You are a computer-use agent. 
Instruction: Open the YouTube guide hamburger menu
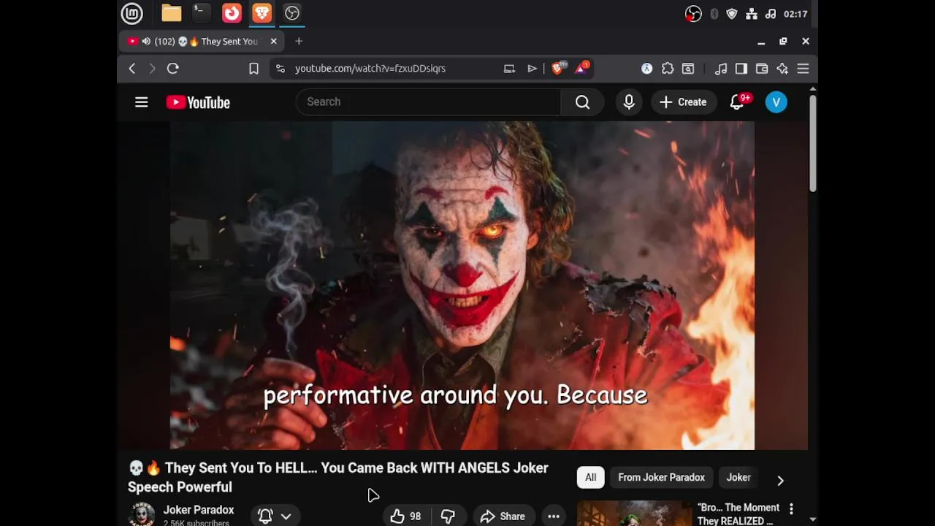142,102
